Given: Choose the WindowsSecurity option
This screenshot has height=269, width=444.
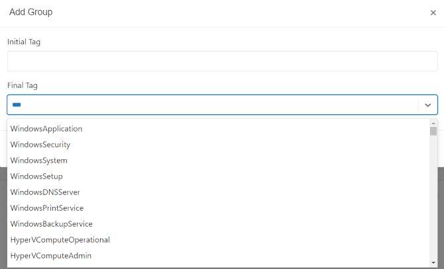Looking at the screenshot, I should pyautogui.click(x=218, y=145).
